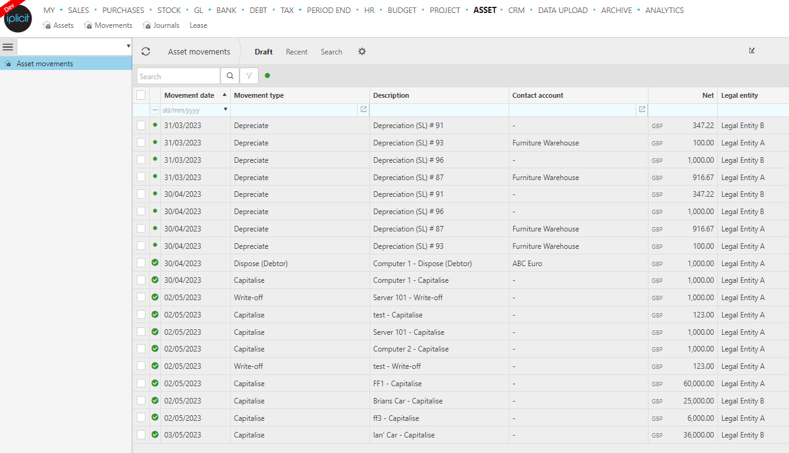Click 'Brians Car - Capitalise' description
This screenshot has height=453, width=789.
pos(408,400)
